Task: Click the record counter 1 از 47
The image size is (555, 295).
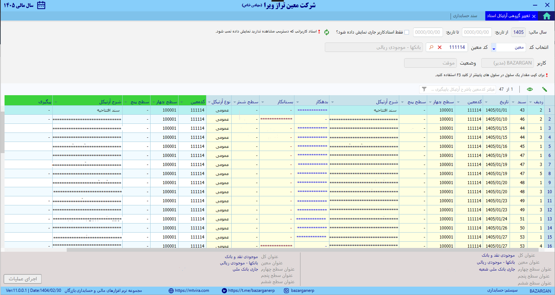Action: (x=506, y=89)
